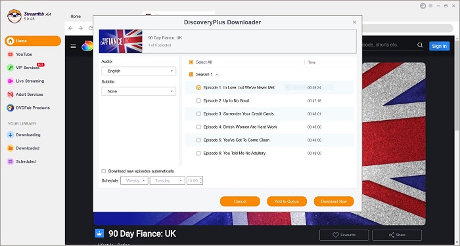Screen dimensions: 460x246
Task: Uncheck Episode 1: In Love, but We've Never Met
Action: click(198, 87)
